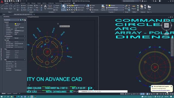Click the Scale tool
This screenshot has width=174, height=98.
(30, 10)
